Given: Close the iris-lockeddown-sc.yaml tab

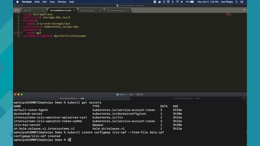Looking at the screenshot, I should (74, 11).
